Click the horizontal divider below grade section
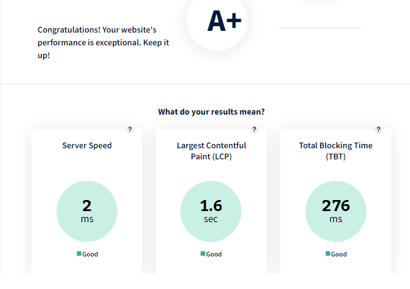 point(205,84)
